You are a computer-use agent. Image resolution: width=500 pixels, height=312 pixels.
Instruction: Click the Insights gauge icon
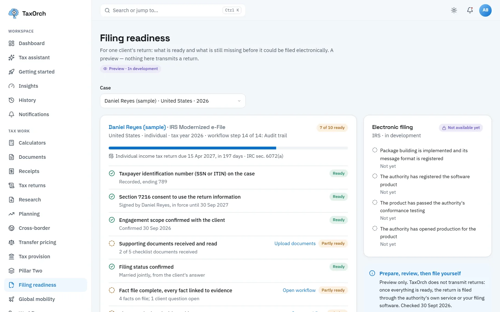coord(11,86)
